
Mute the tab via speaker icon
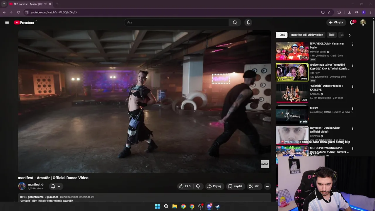click(45, 4)
